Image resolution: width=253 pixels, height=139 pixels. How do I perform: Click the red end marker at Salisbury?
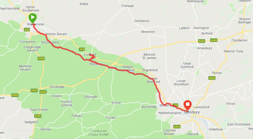188,105
